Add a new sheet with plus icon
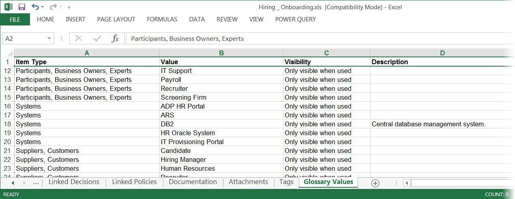 375,183
